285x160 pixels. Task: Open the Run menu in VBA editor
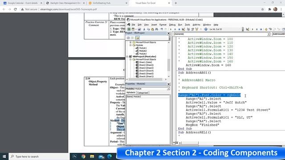(180, 25)
